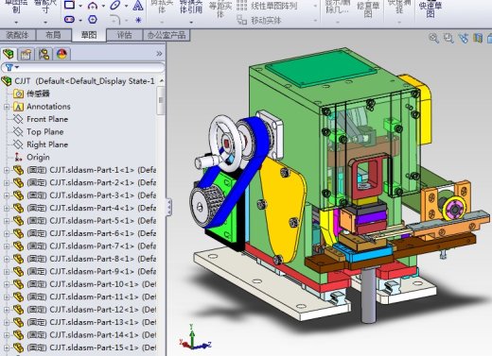
Task: Click Zoom to Area in the view toolbar
Action: click(x=448, y=39)
